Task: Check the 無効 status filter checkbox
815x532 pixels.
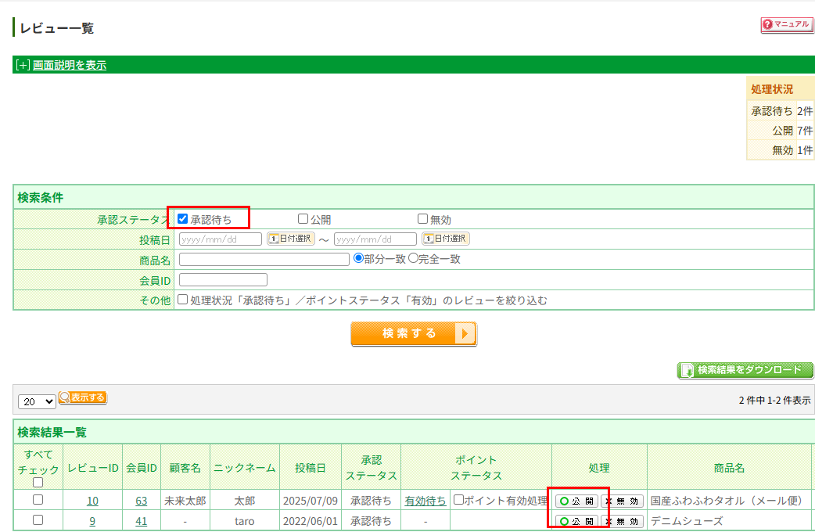Action: [423, 219]
